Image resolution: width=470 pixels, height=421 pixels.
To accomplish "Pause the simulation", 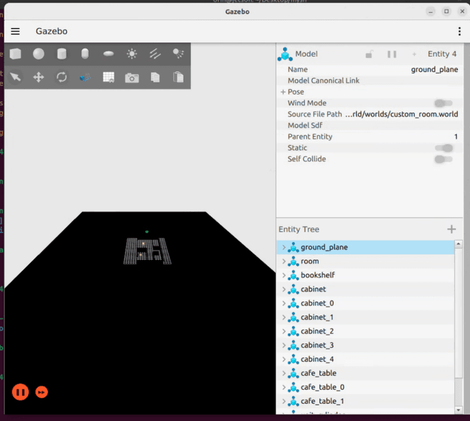I will [20, 392].
